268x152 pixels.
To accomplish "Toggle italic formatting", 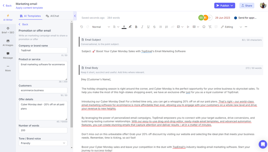I will pos(142,27).
